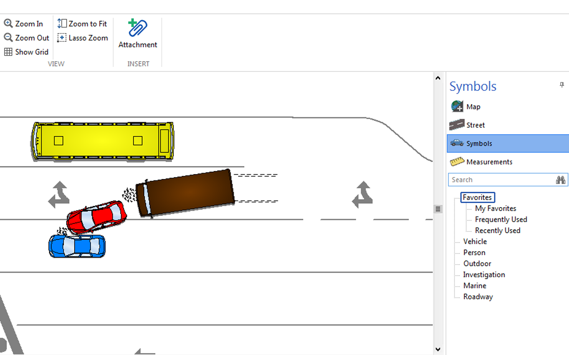Select the Zoom In tool
Viewport: 569px width, 355px height.
pyautogui.click(x=24, y=23)
